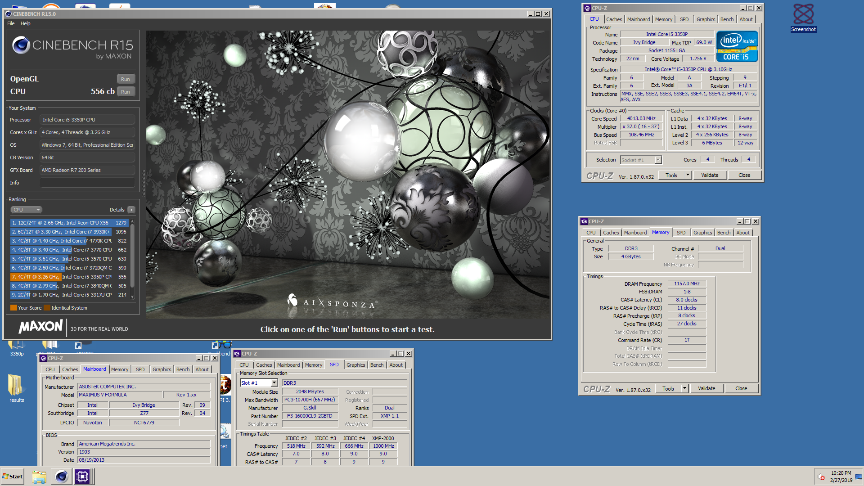Open Tools dropdown arrow in CPU-Z Memory window

(x=684, y=388)
